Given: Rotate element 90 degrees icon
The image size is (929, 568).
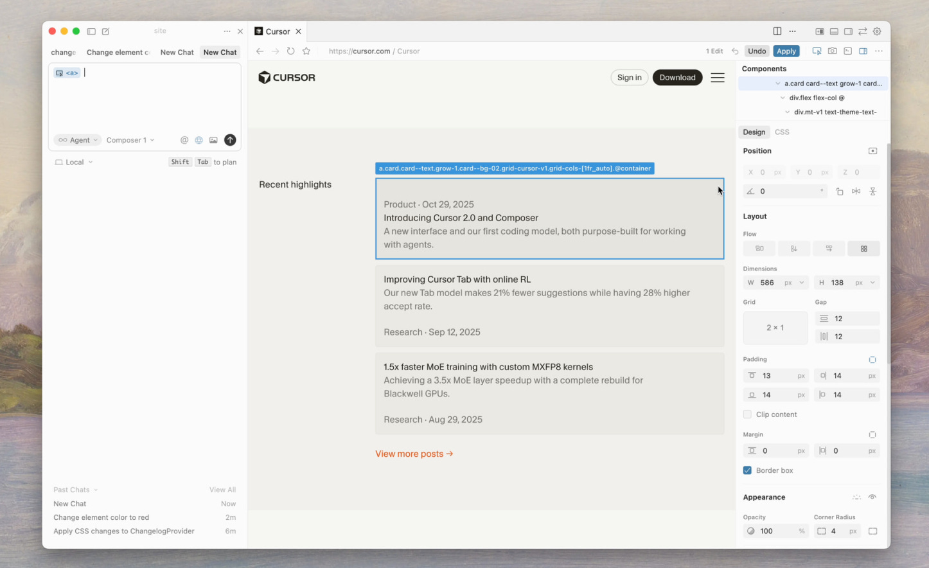Looking at the screenshot, I should pos(840,191).
